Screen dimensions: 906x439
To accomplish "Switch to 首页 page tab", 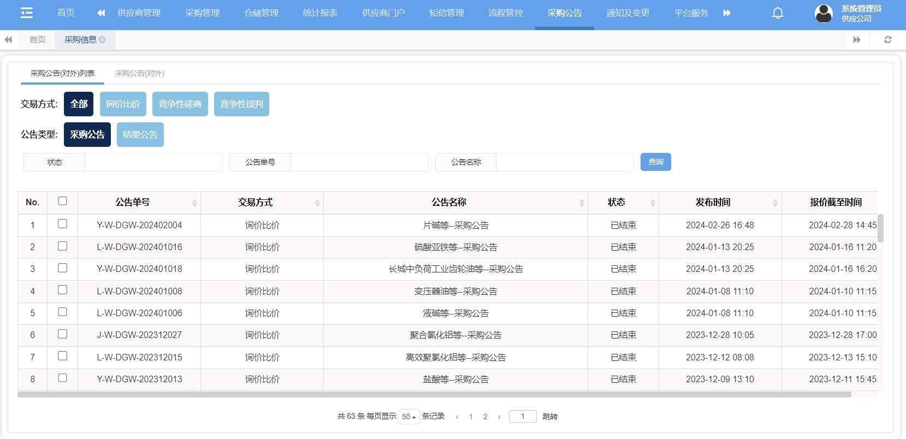I will (x=38, y=40).
